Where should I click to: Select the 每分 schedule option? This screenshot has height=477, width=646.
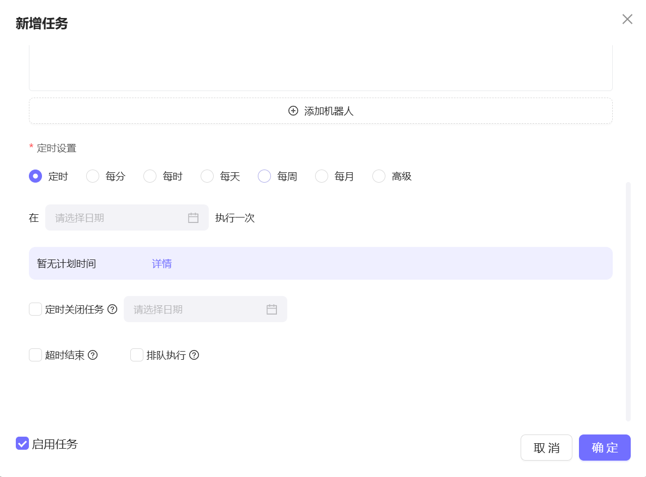(x=92, y=176)
